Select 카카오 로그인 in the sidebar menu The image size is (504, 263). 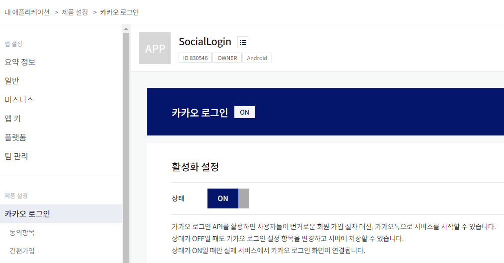pyautogui.click(x=61, y=214)
